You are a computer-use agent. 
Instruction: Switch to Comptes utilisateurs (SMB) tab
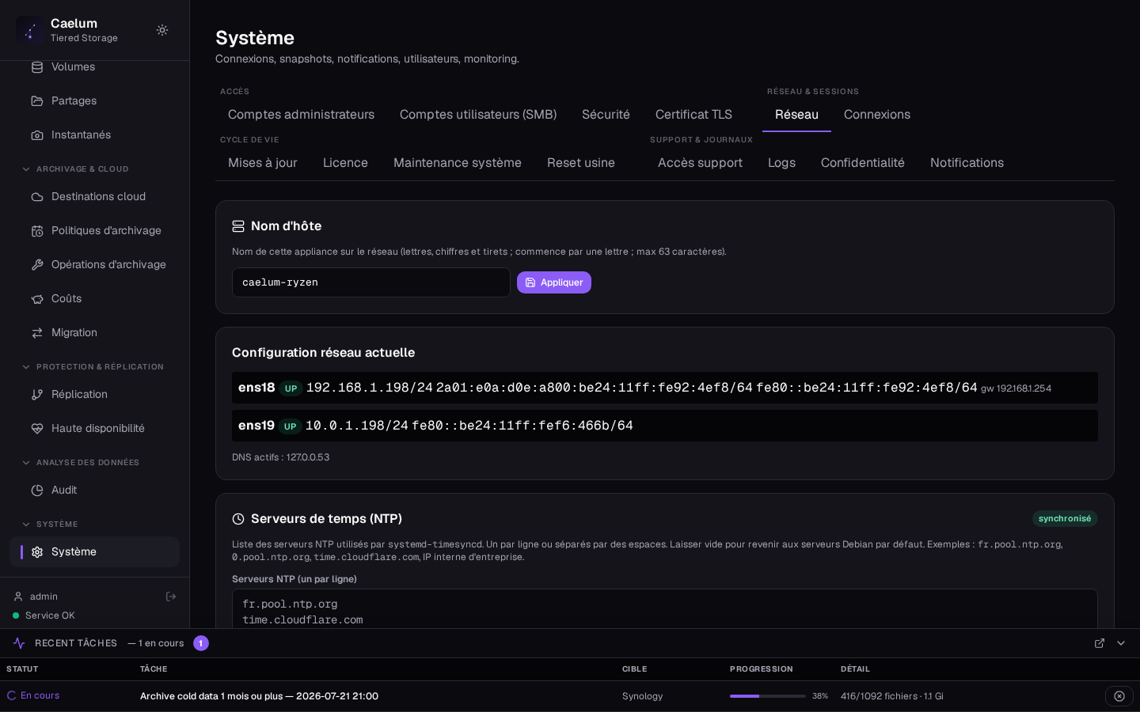tap(478, 115)
